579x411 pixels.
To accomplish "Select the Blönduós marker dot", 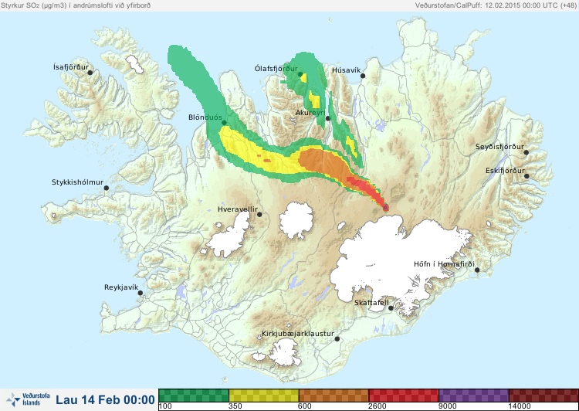I will pos(224,123).
